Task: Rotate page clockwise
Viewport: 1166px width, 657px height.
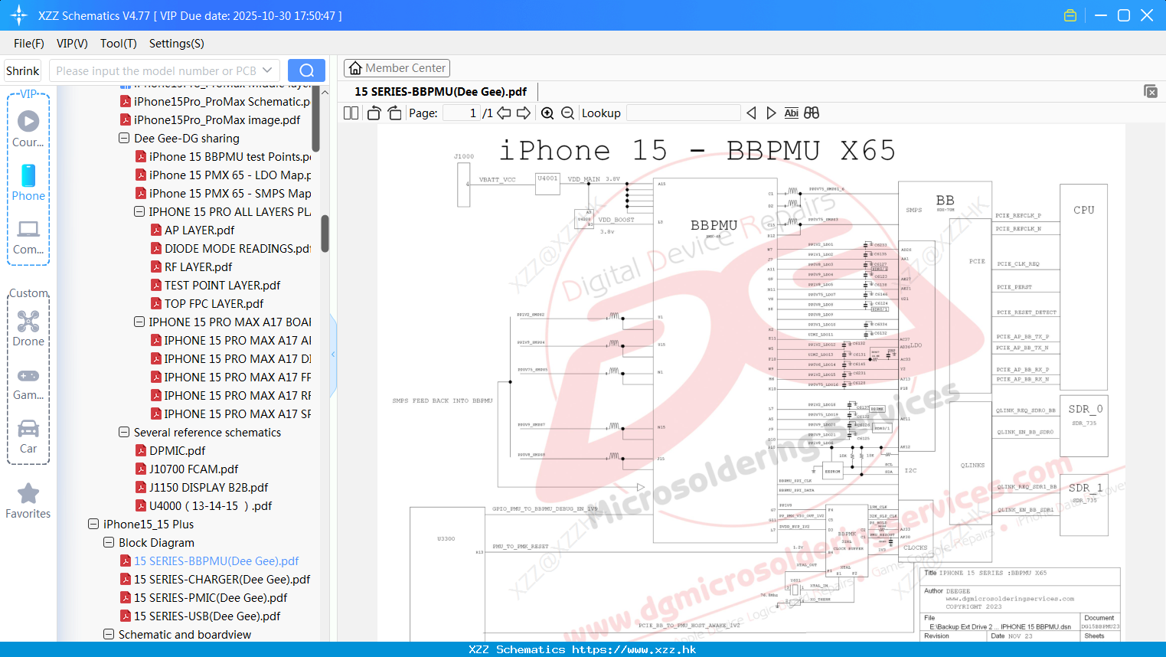Action: coord(394,113)
